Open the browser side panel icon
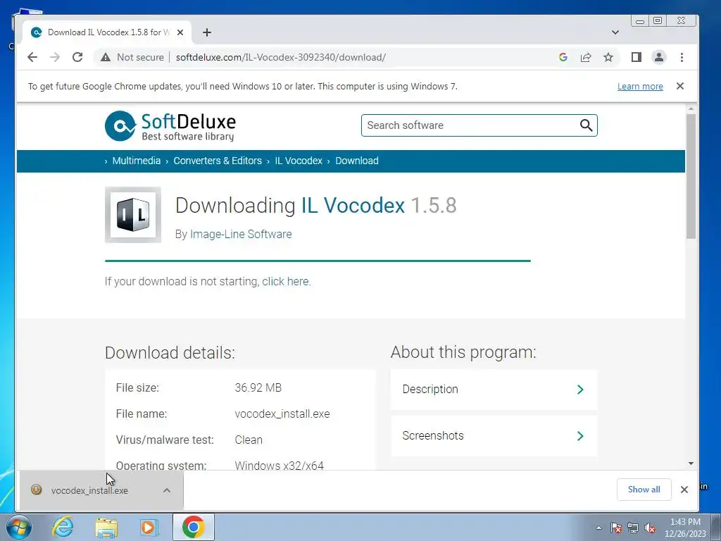 tap(636, 57)
